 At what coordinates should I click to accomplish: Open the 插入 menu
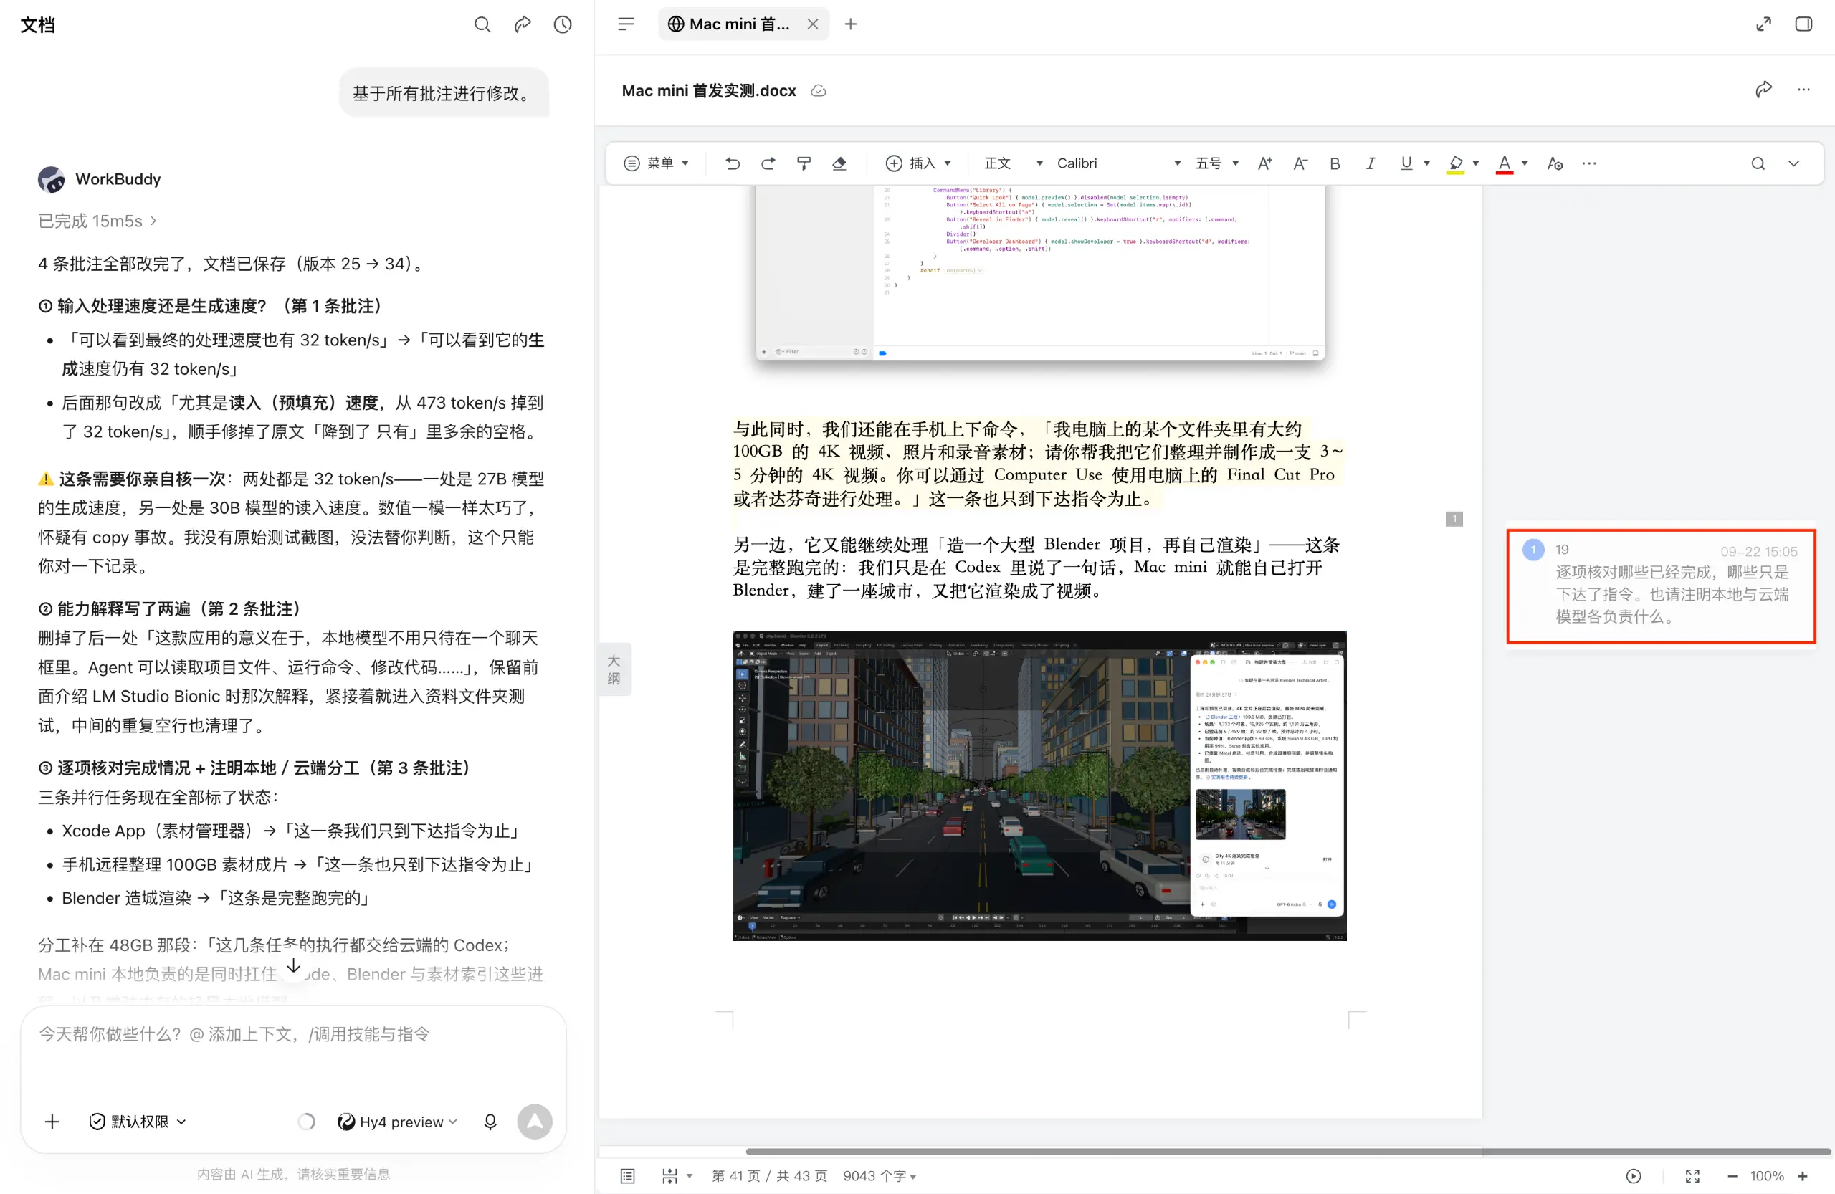tap(918, 163)
